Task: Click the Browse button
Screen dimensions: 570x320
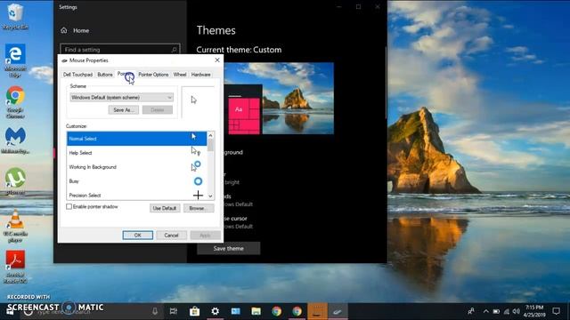Action: coord(199,208)
